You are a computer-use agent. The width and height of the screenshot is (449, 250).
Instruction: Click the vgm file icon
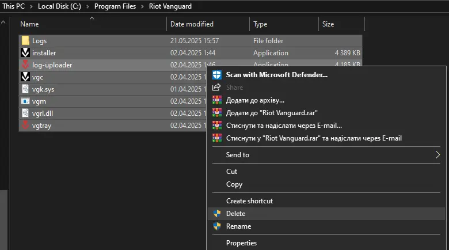tap(25, 101)
